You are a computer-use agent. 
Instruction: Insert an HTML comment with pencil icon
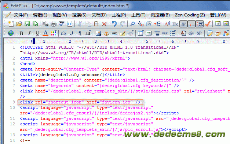click(123, 33)
